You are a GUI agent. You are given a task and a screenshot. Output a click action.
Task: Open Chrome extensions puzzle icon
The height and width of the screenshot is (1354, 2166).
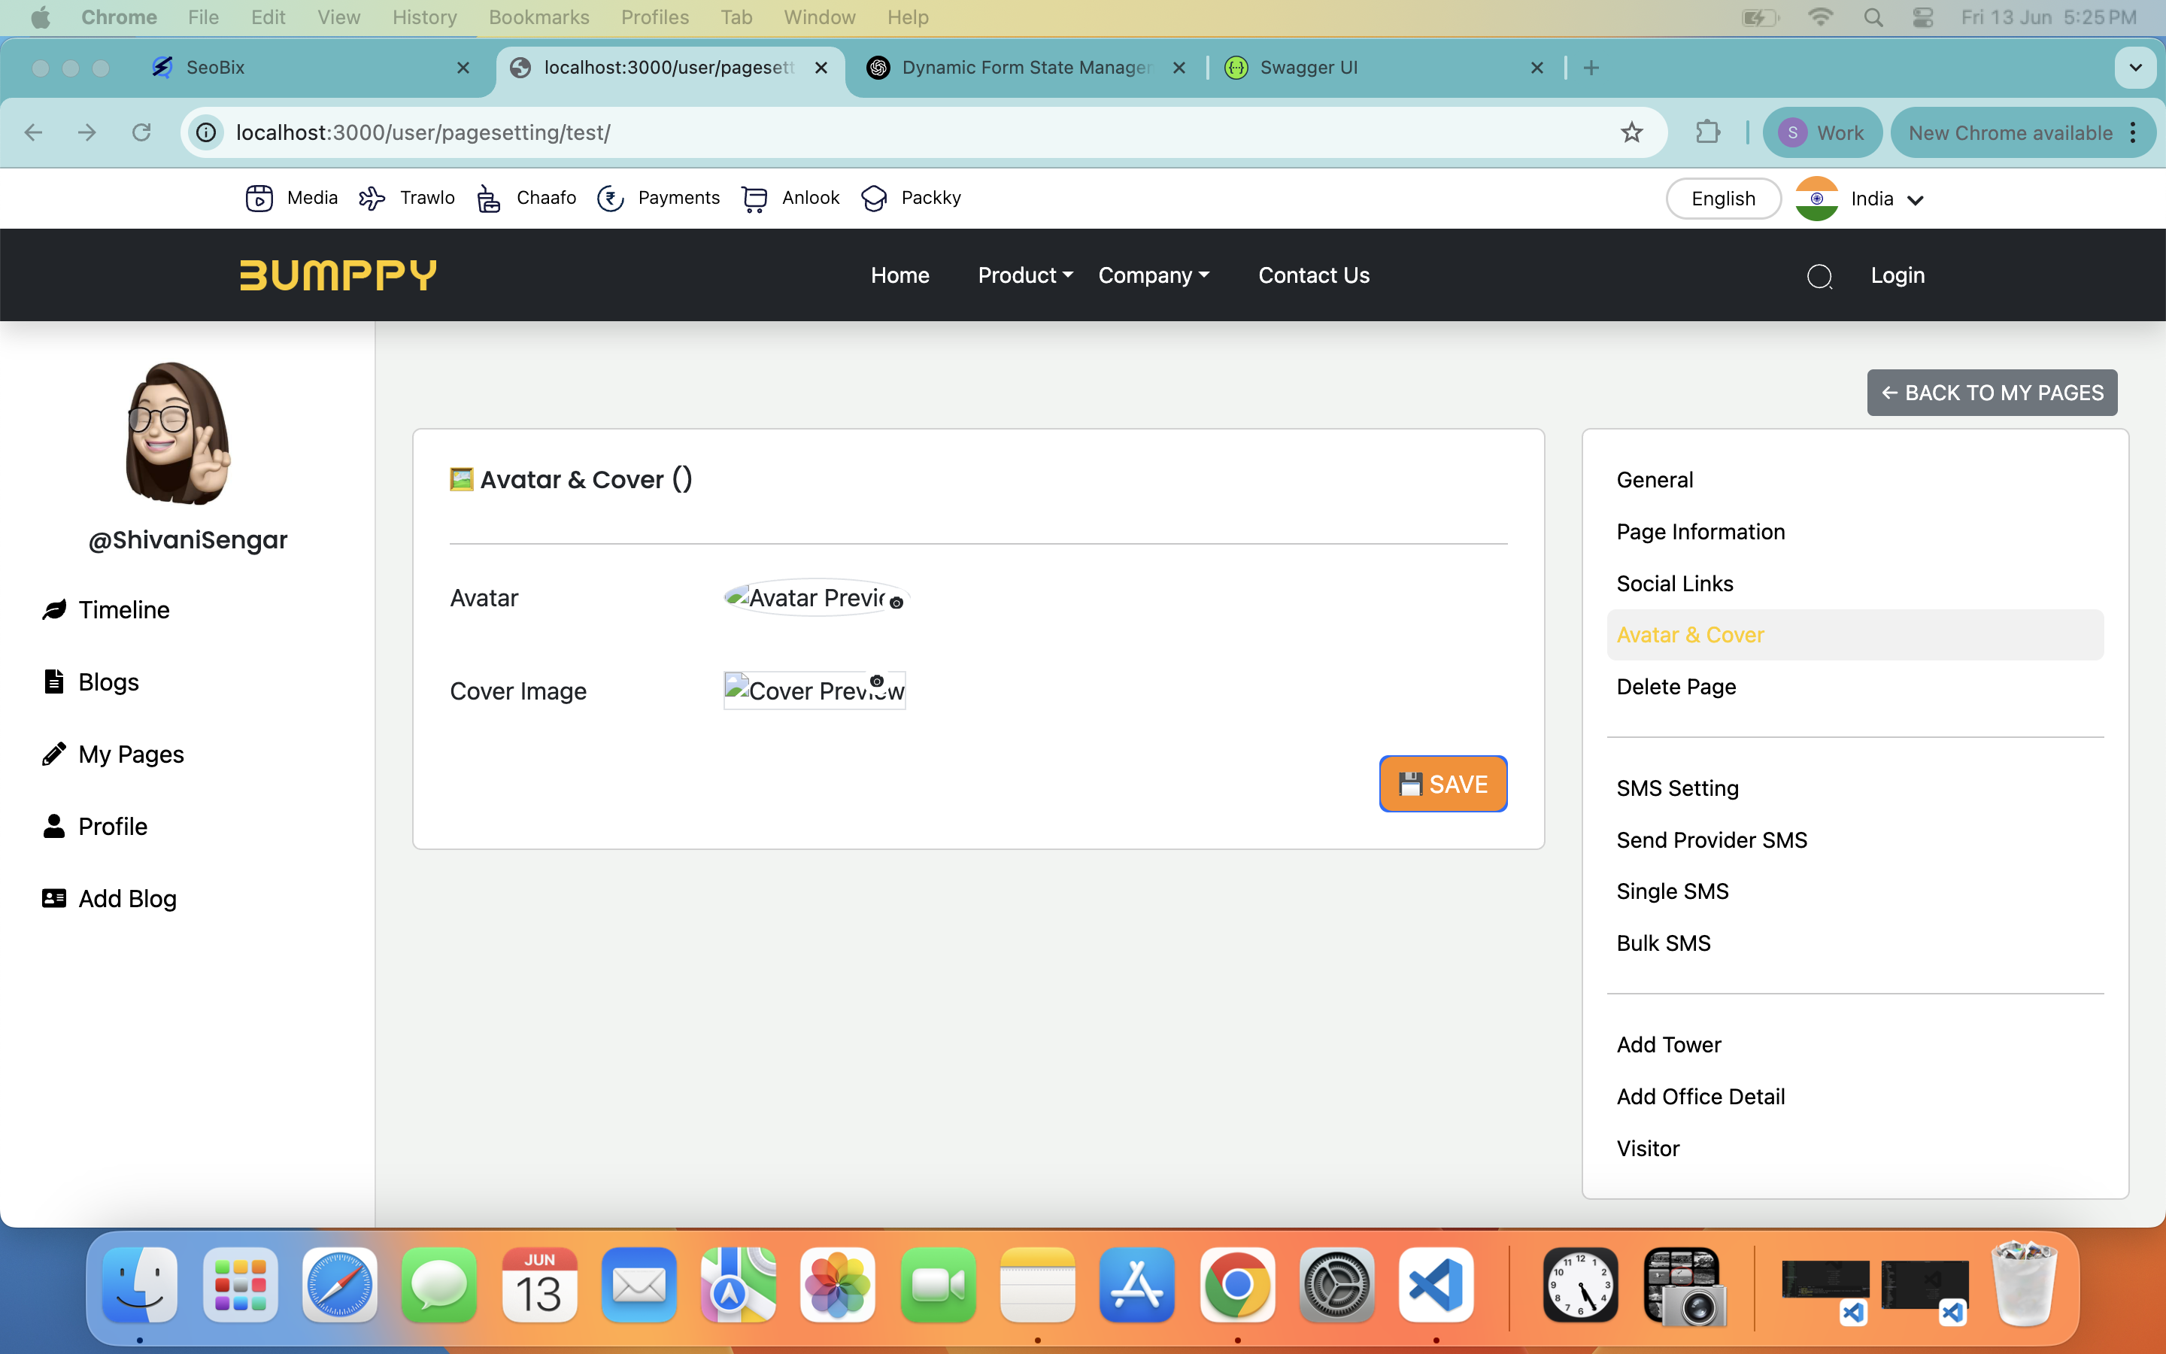point(1708,132)
